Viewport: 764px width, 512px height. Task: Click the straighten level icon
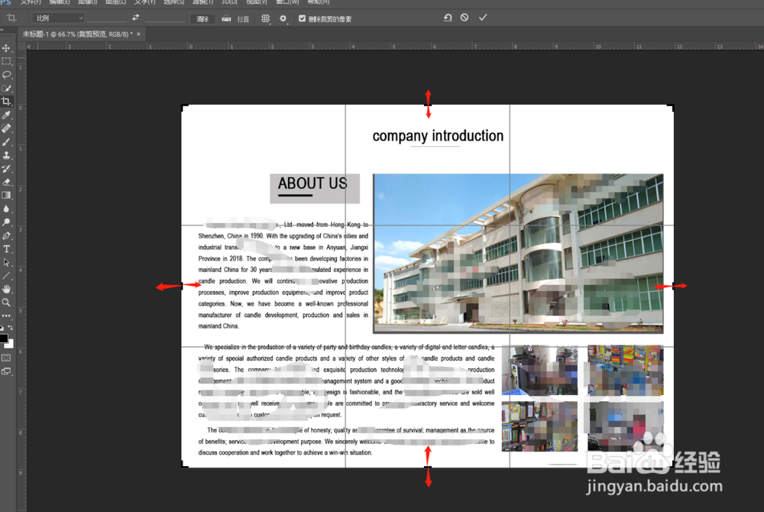coord(226,18)
